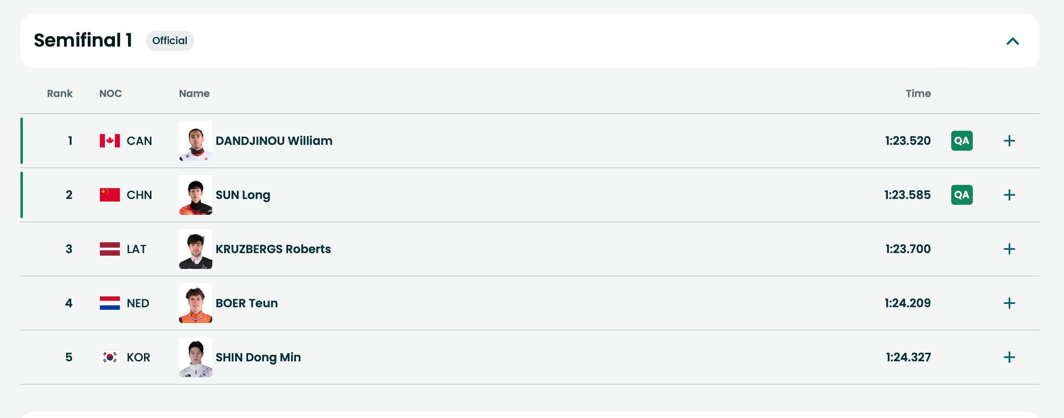Click the Canada flag icon
This screenshot has height=418, width=1064.
(x=110, y=141)
